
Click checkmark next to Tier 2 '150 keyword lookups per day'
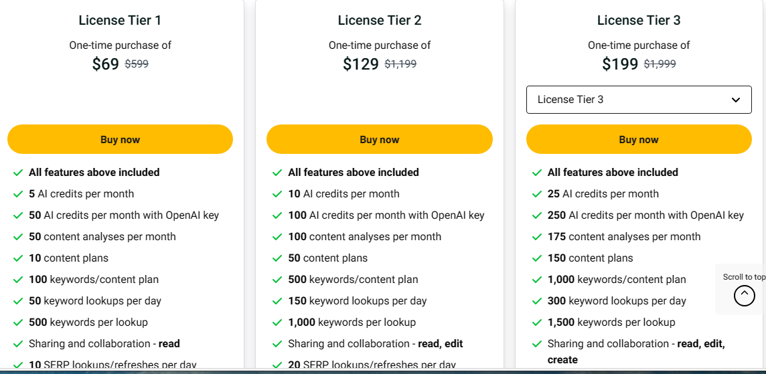pyautogui.click(x=277, y=301)
